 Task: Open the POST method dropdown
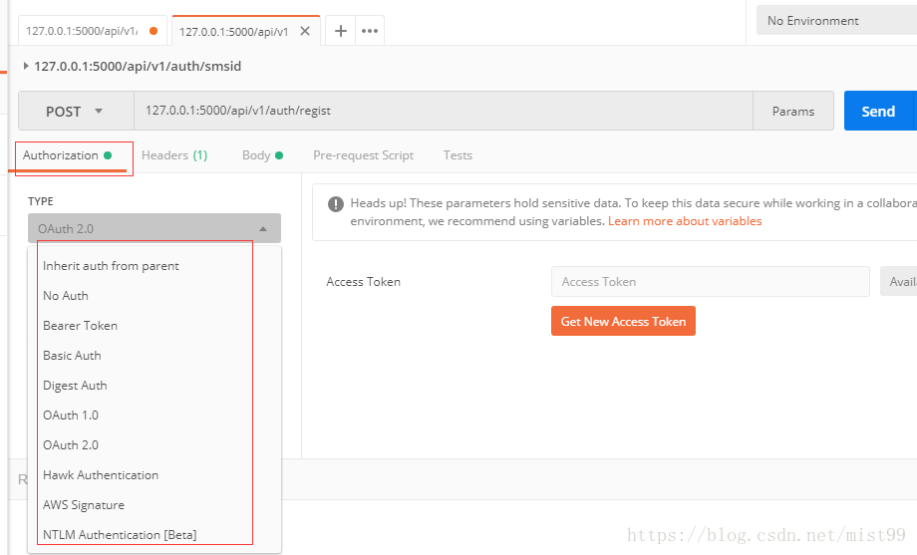click(76, 111)
